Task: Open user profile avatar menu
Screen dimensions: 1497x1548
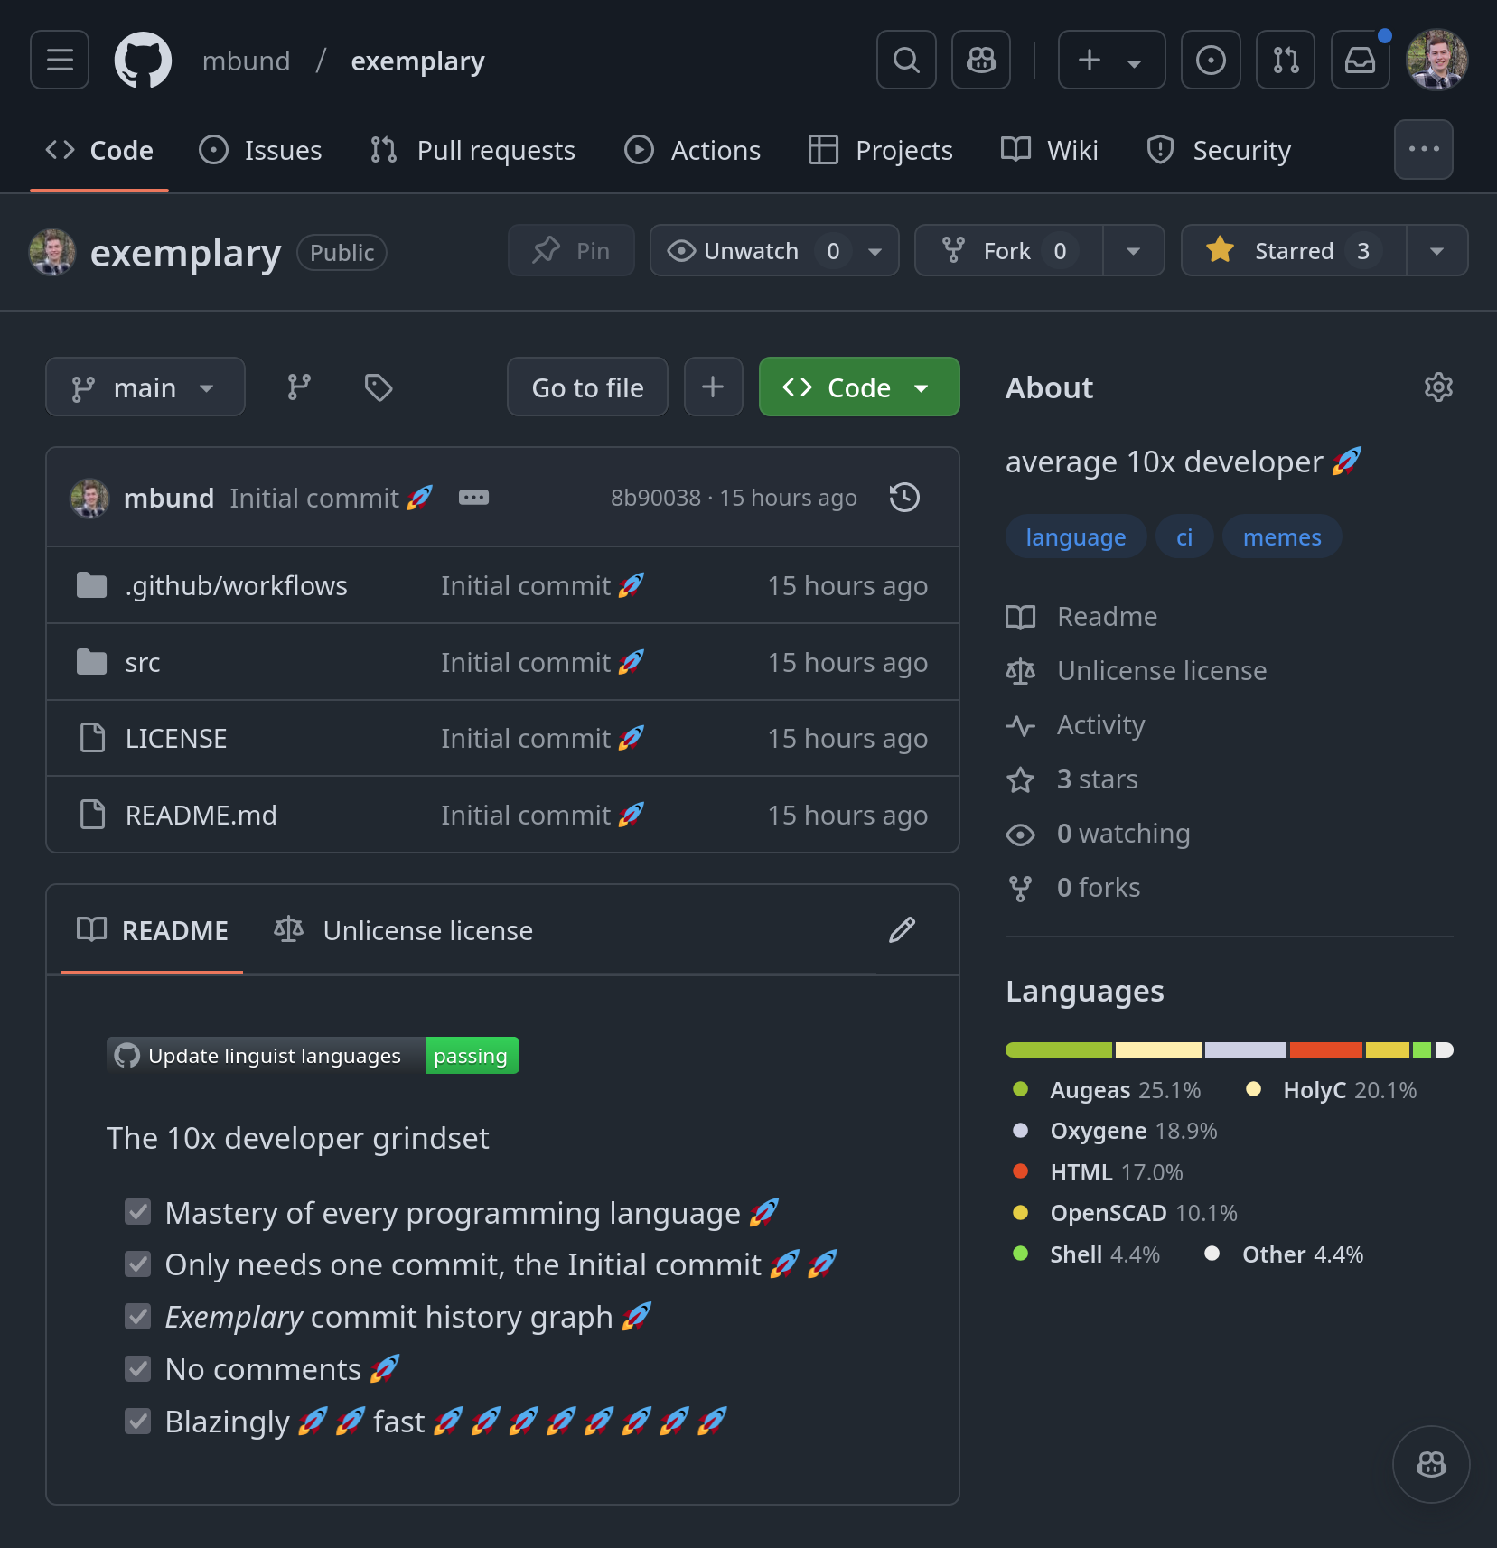Action: click(x=1436, y=61)
